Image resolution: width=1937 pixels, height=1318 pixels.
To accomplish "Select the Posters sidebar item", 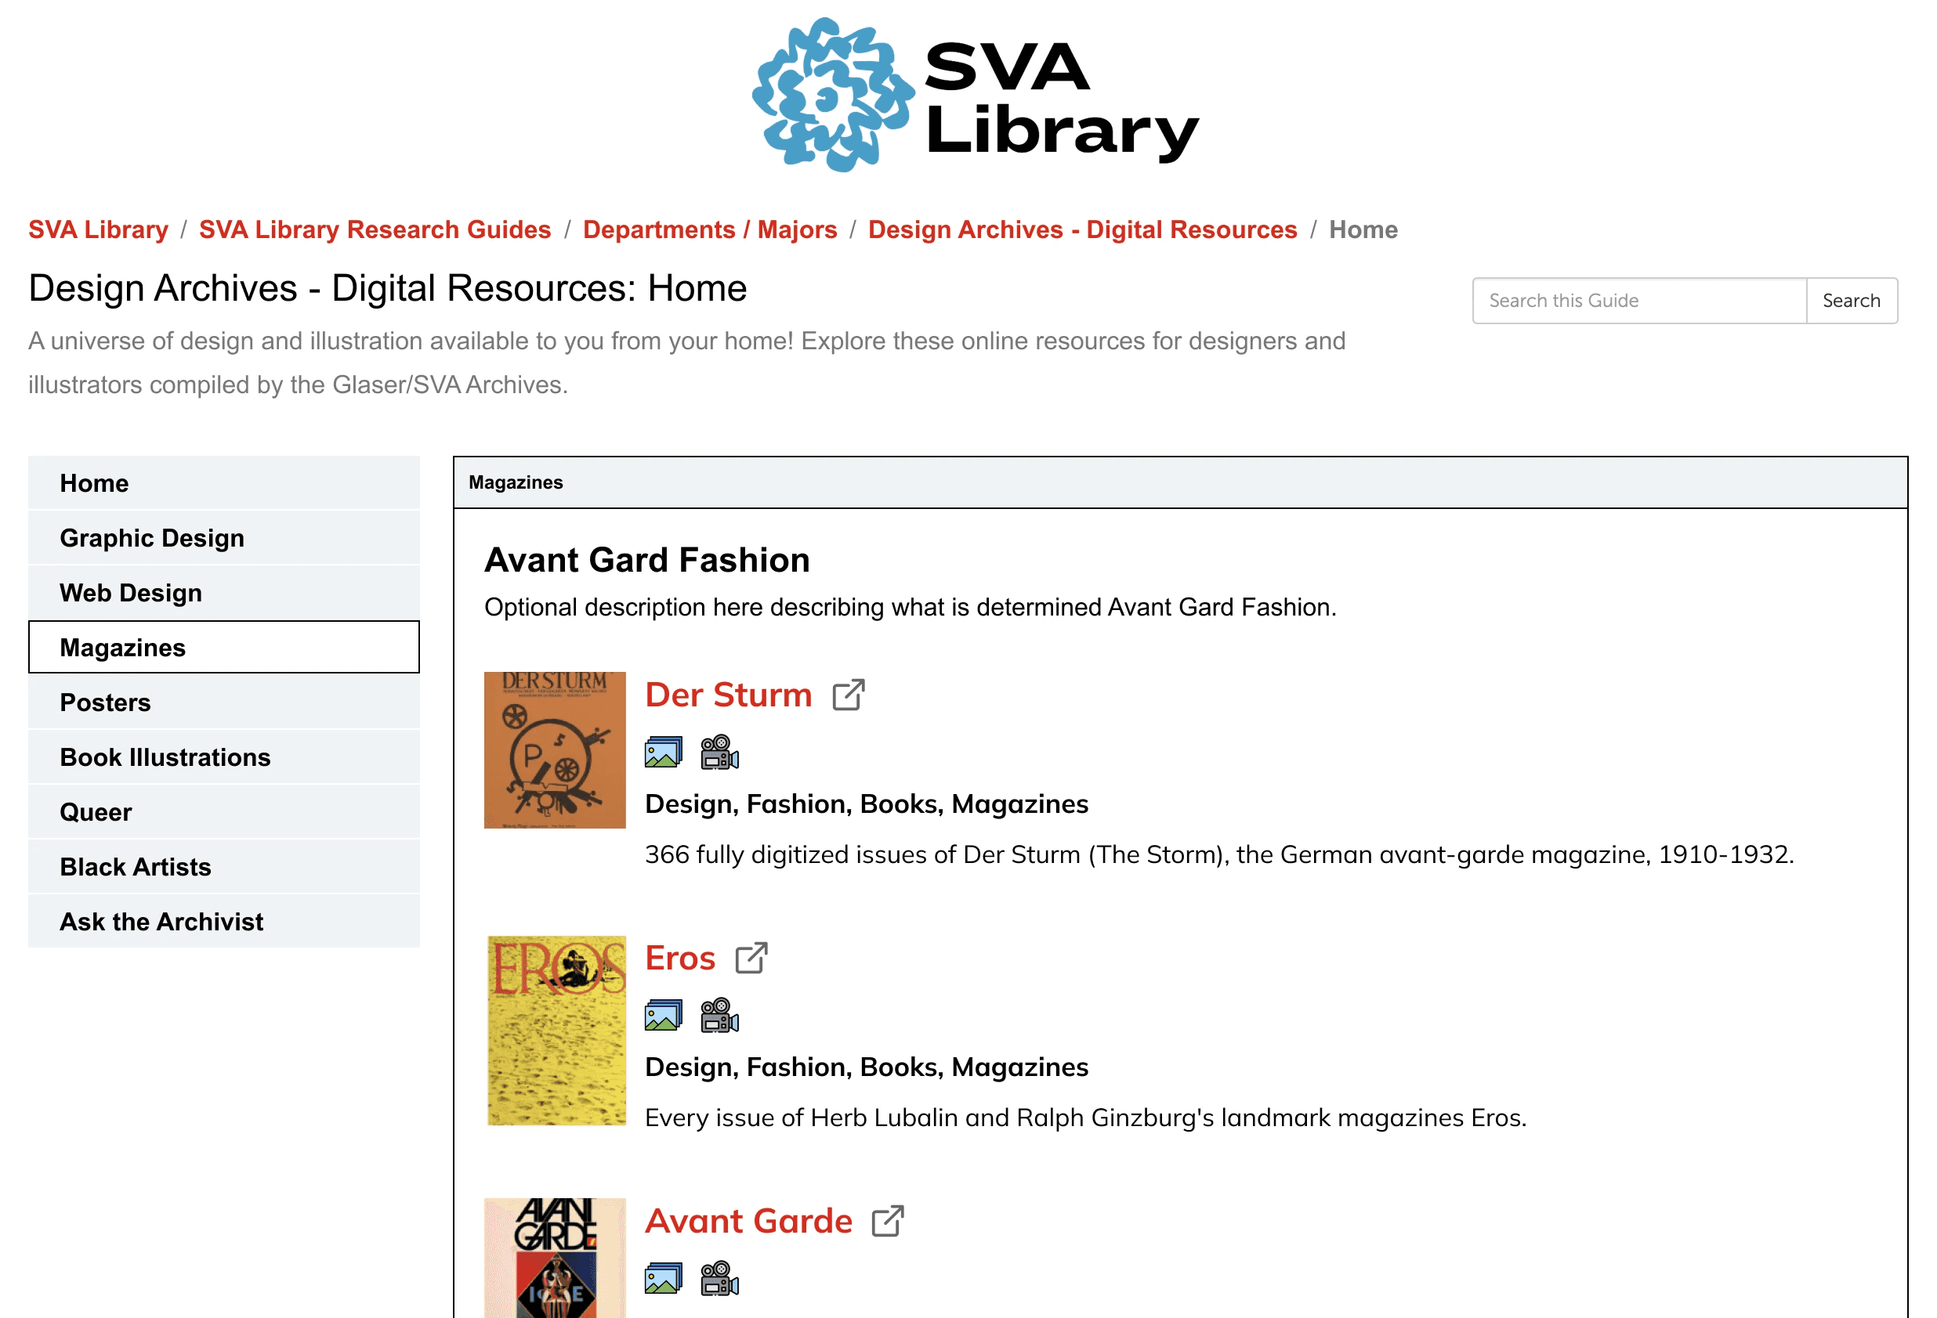I will (x=105, y=702).
